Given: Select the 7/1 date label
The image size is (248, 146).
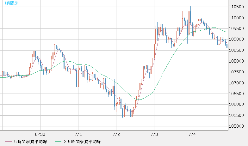Looking at the screenshot, I should click(78, 135).
